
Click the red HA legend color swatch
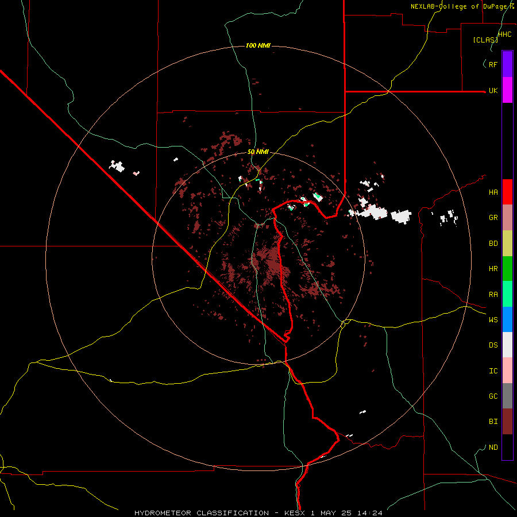(x=507, y=192)
